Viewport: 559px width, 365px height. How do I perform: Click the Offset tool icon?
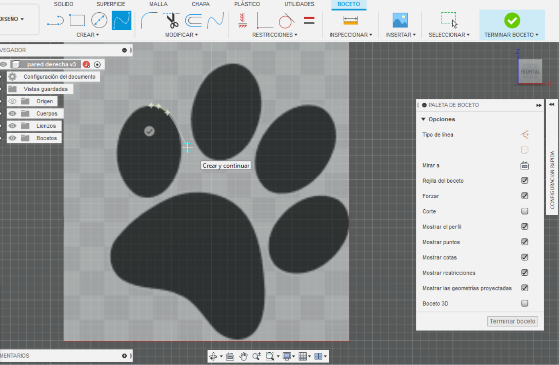(193, 20)
